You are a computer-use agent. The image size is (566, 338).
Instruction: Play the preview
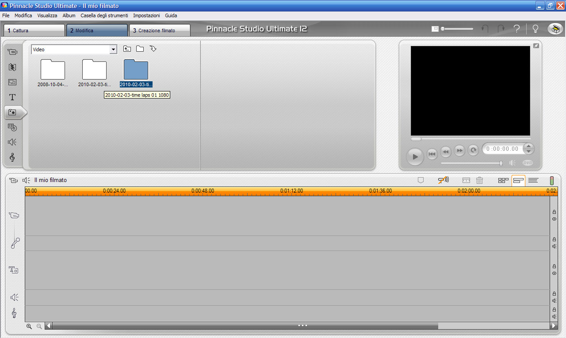click(x=415, y=156)
